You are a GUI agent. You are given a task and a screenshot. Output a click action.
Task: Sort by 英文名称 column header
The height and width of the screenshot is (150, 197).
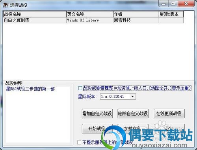coord(90,14)
